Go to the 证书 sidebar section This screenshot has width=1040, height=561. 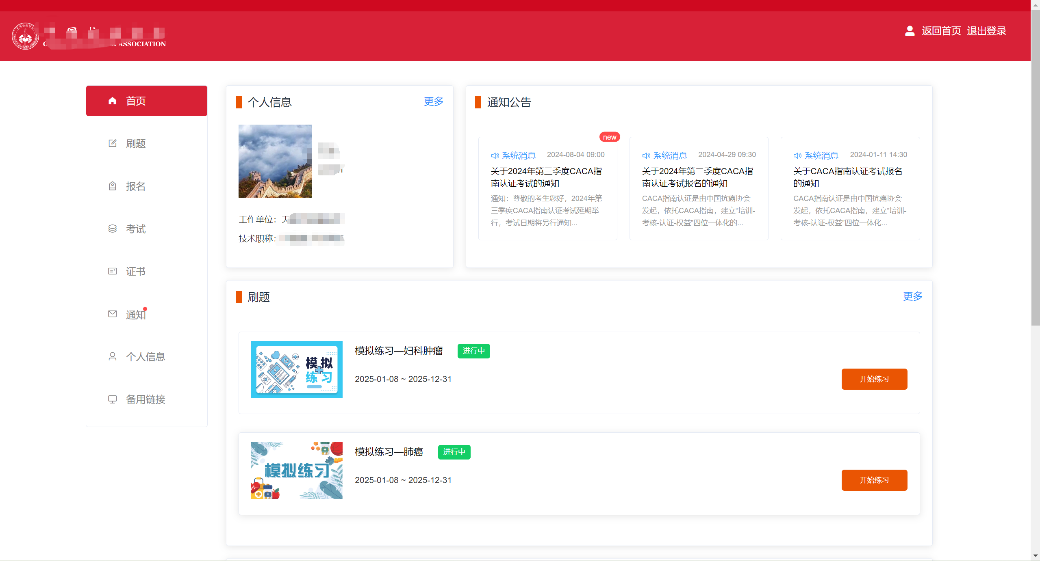(x=136, y=272)
